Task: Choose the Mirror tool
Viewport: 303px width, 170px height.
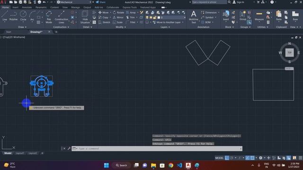Action: [x=118, y=17]
